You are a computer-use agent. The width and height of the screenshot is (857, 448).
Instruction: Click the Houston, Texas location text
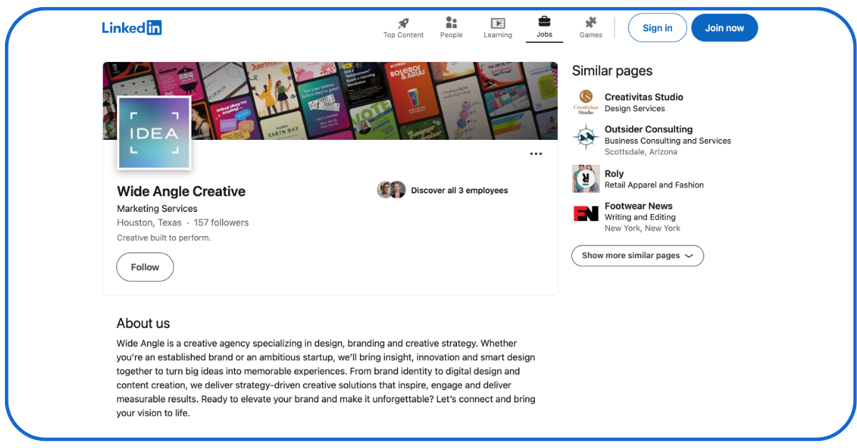click(x=149, y=223)
